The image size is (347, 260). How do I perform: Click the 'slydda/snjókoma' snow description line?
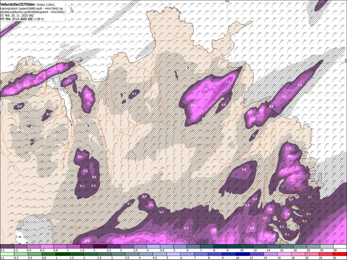click(x=32, y=12)
